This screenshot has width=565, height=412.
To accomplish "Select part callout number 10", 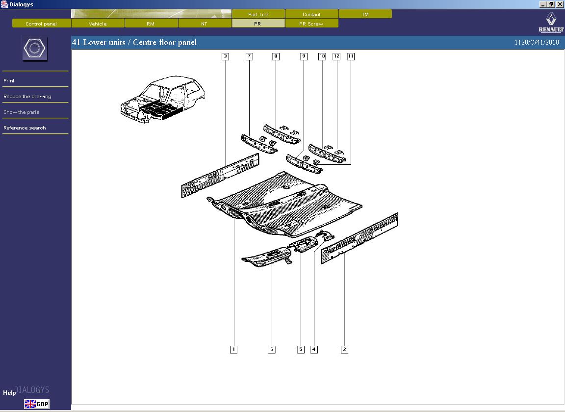I will pyautogui.click(x=322, y=56).
